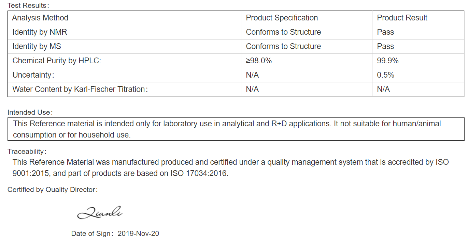The image size is (468, 241).
Task: Click the Pass result for MS
Action: pyautogui.click(x=385, y=46)
